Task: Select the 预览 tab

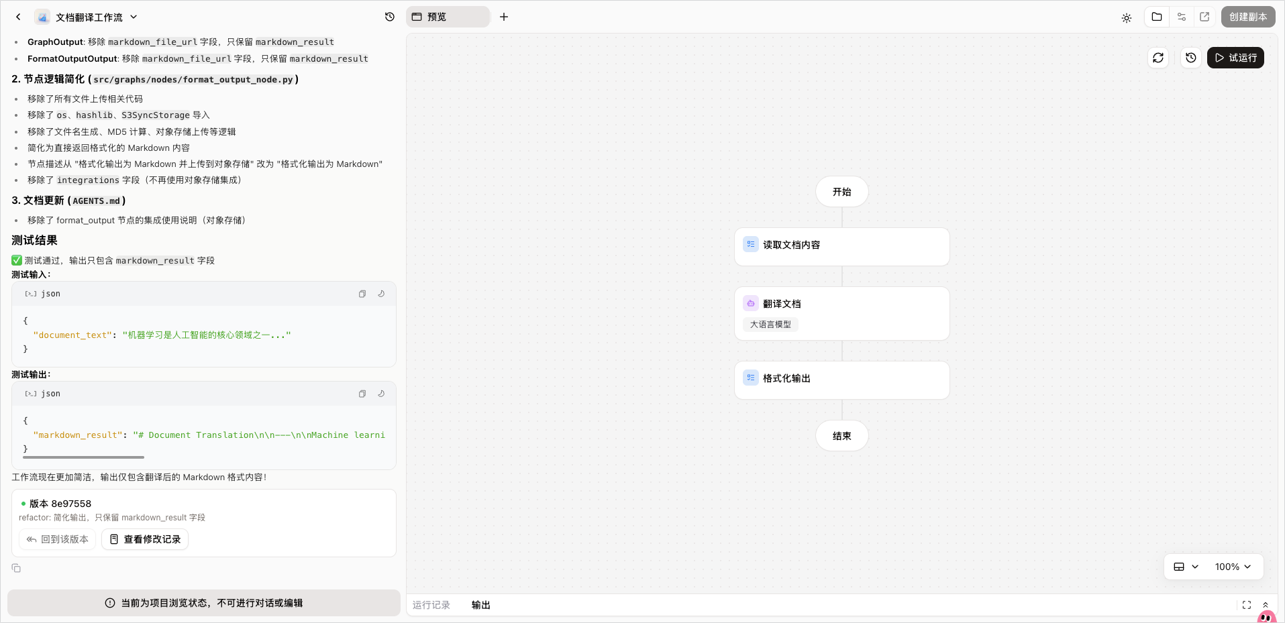Action: click(448, 17)
